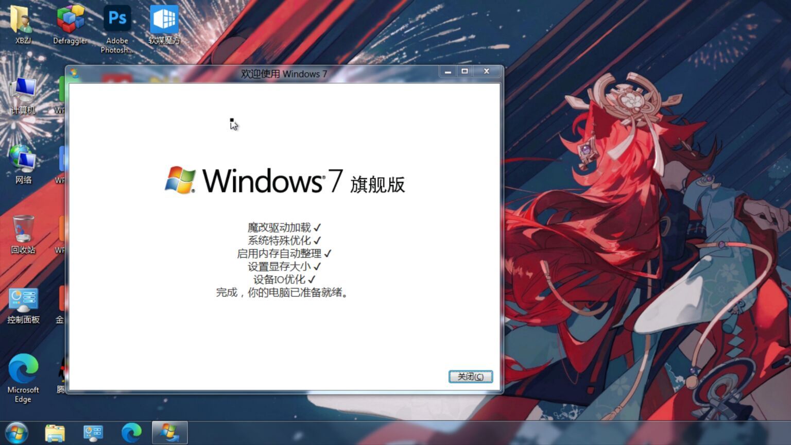Maximize the 欢迎使用 Windows 7 window
The height and width of the screenshot is (445, 791).
(x=465, y=72)
